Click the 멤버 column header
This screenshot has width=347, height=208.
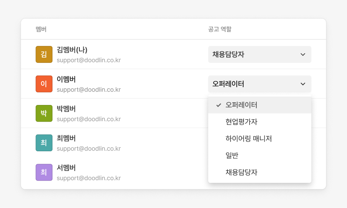[x=41, y=29]
